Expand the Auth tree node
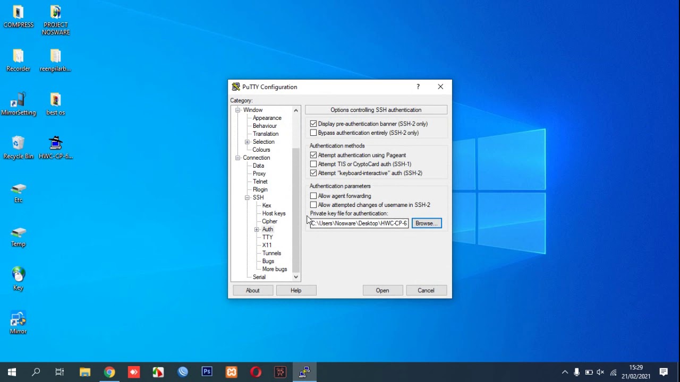The width and height of the screenshot is (680, 382). coord(257,229)
